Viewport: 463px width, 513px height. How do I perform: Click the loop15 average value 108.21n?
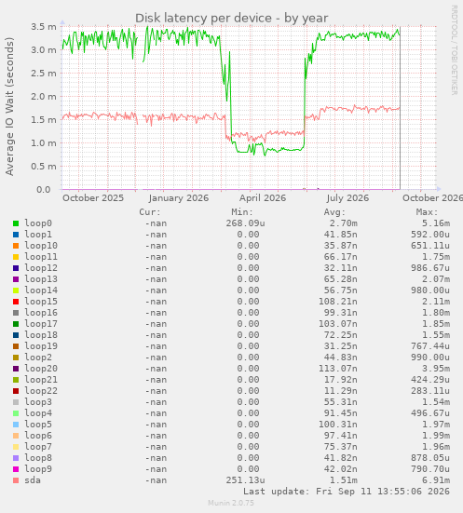click(338, 302)
